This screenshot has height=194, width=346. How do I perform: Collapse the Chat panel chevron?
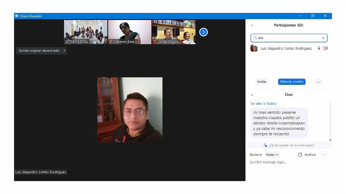pyautogui.click(x=252, y=95)
